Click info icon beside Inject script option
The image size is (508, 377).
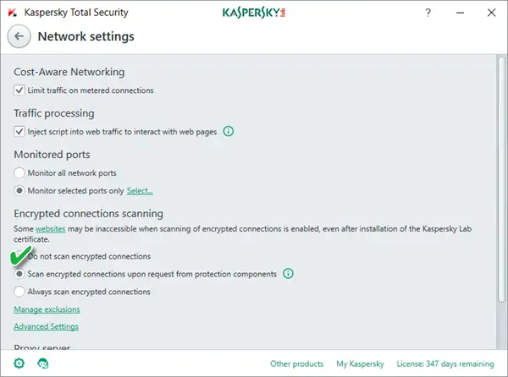pos(229,132)
